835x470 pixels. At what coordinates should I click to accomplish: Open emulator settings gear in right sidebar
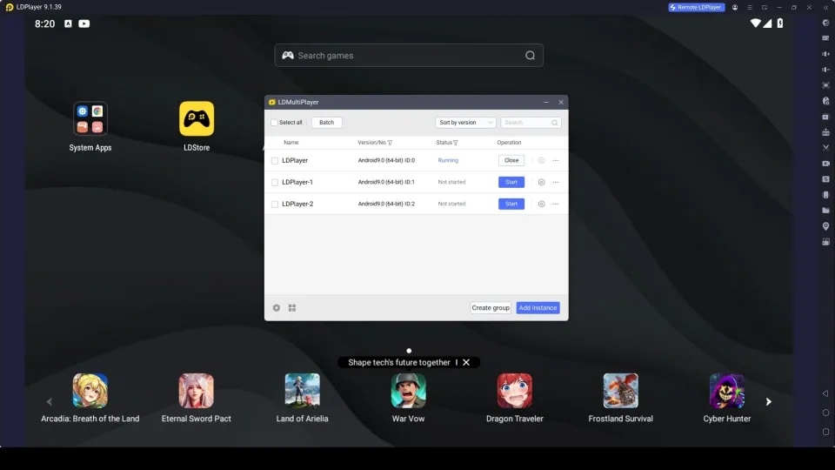[825, 23]
